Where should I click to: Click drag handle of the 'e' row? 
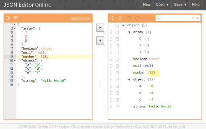point(111,100)
